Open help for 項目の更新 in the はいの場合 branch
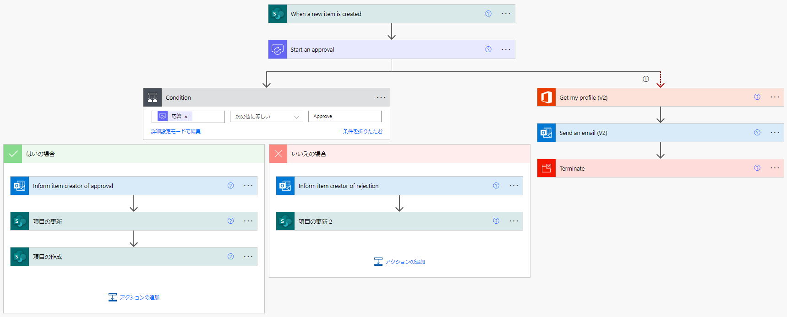This screenshot has height=317, width=787. click(x=231, y=221)
